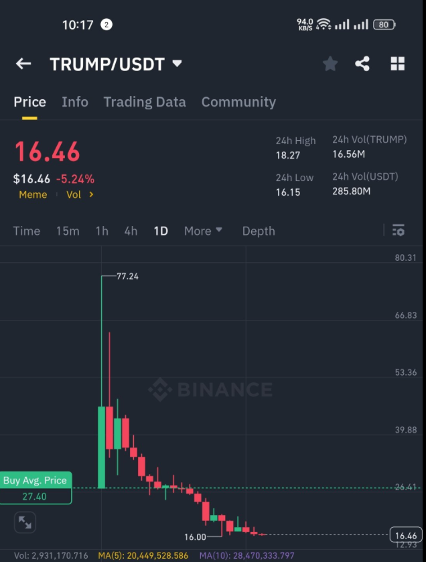
Task: Select the 4h chart interval
Action: [x=131, y=231]
